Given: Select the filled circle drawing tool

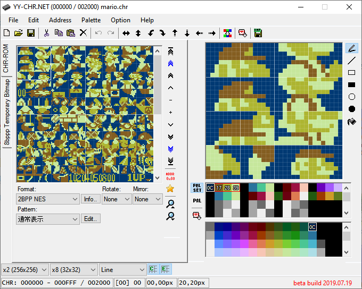Looking at the screenshot, I should coord(351,109).
